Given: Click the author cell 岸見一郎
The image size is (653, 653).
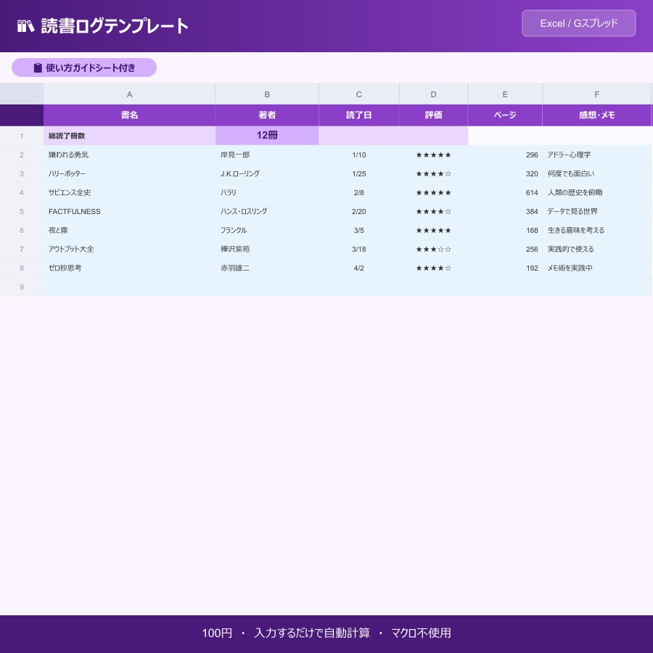Looking at the screenshot, I should point(267,155).
